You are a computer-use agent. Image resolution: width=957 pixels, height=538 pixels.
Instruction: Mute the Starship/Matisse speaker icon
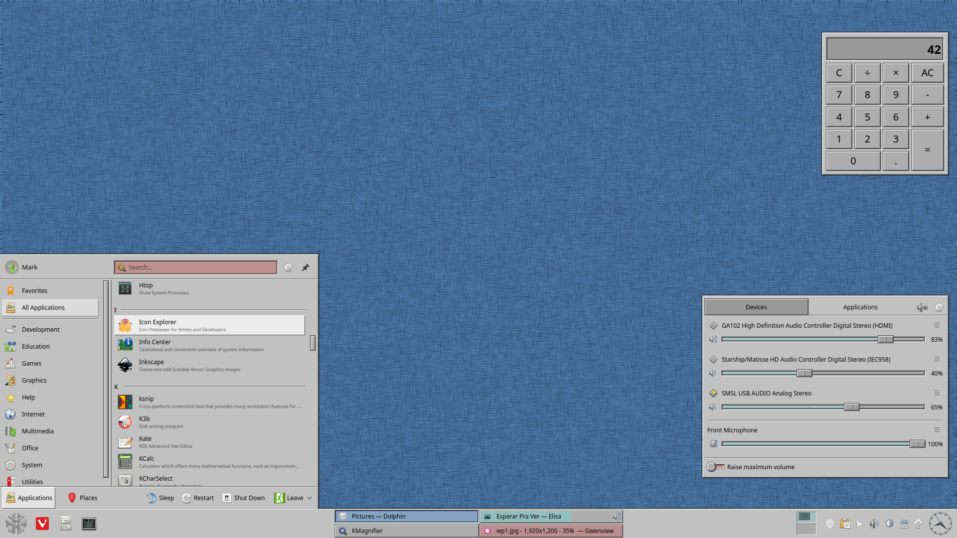(x=713, y=373)
